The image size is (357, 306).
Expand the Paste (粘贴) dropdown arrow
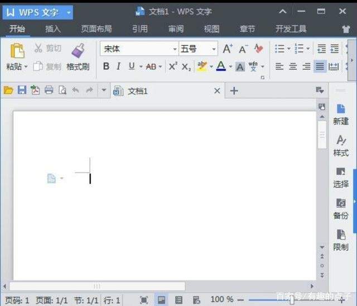point(26,67)
